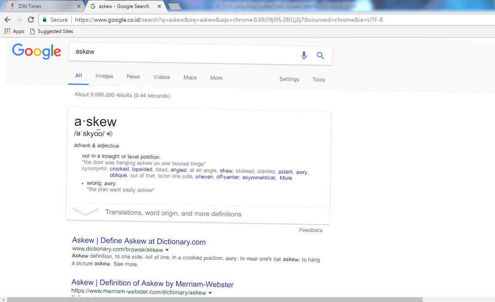The image size is (495, 302).
Task: Show More synonyms
Action: coord(286,178)
